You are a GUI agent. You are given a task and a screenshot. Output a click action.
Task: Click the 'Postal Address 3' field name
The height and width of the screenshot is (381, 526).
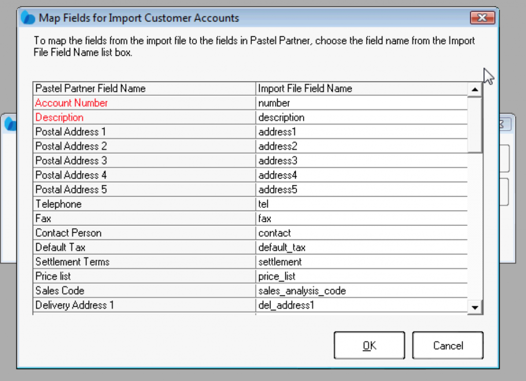(144, 160)
